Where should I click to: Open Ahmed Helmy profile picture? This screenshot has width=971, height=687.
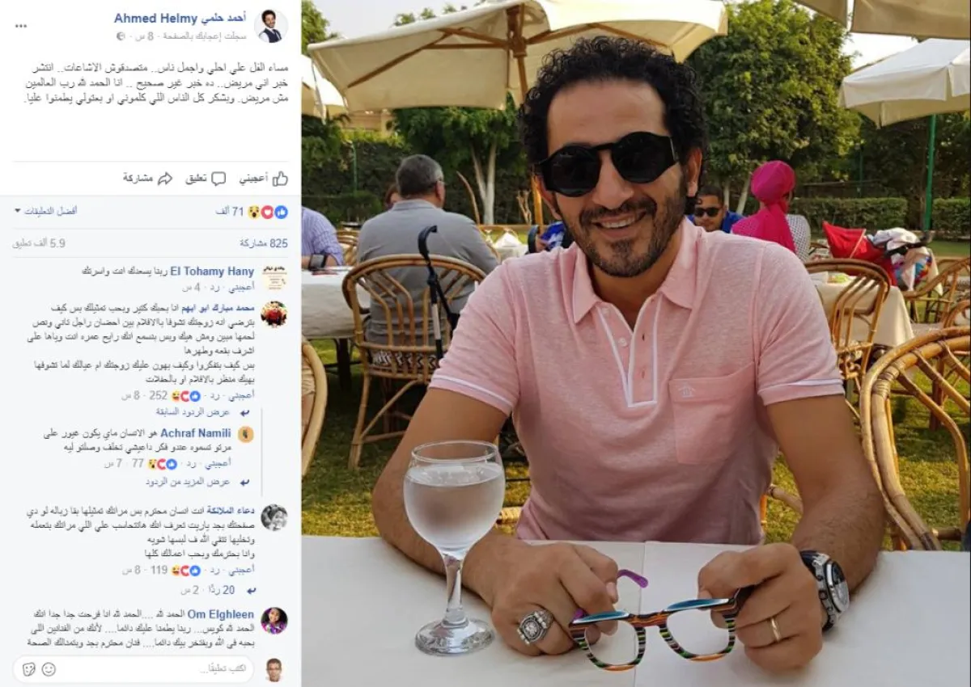[x=271, y=26]
